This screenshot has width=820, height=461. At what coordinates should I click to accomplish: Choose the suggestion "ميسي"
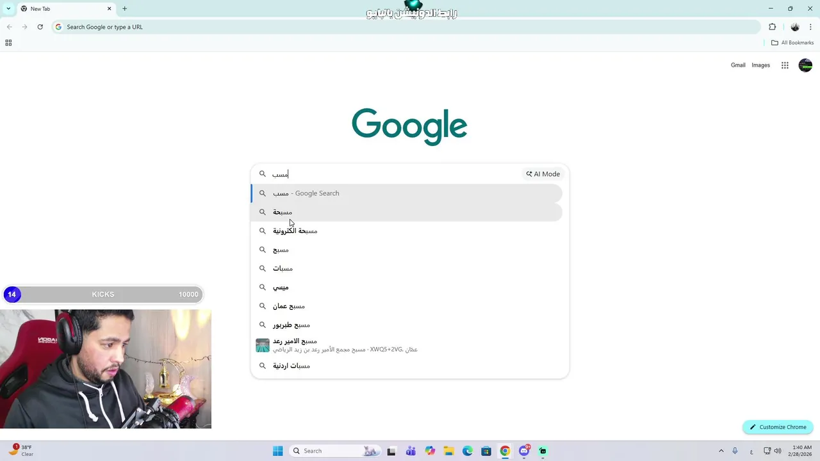pyautogui.click(x=407, y=287)
